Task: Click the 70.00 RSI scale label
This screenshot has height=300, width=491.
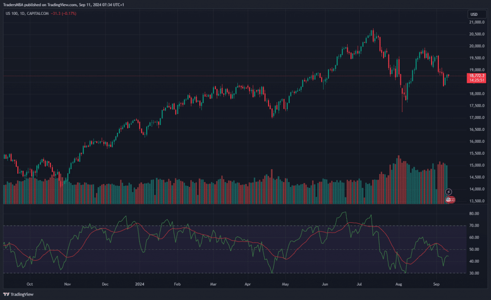Action: pos(475,225)
